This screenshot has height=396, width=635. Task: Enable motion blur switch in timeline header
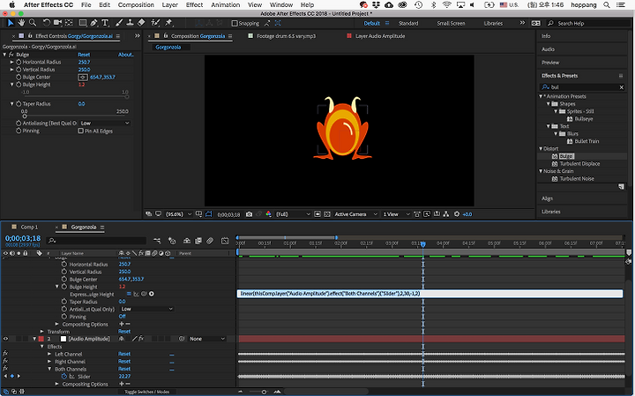(x=210, y=241)
